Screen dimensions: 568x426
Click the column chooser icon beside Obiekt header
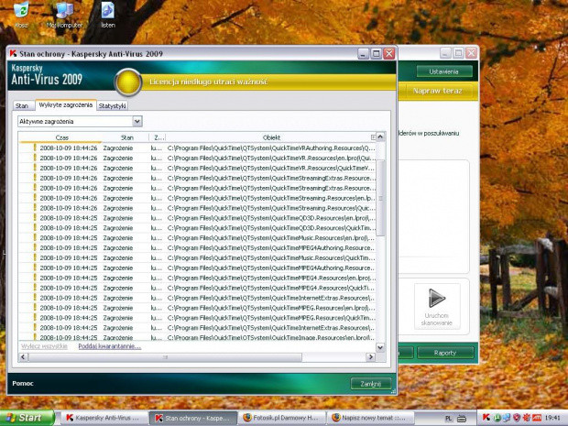click(x=373, y=137)
